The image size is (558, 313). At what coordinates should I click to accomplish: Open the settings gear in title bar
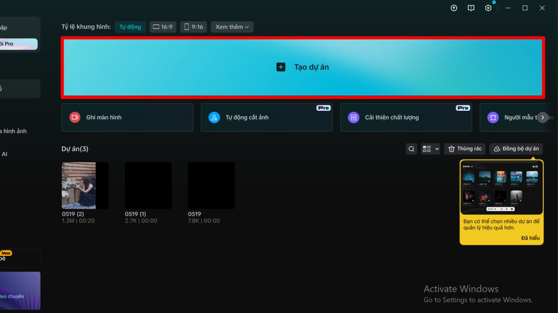coord(488,8)
